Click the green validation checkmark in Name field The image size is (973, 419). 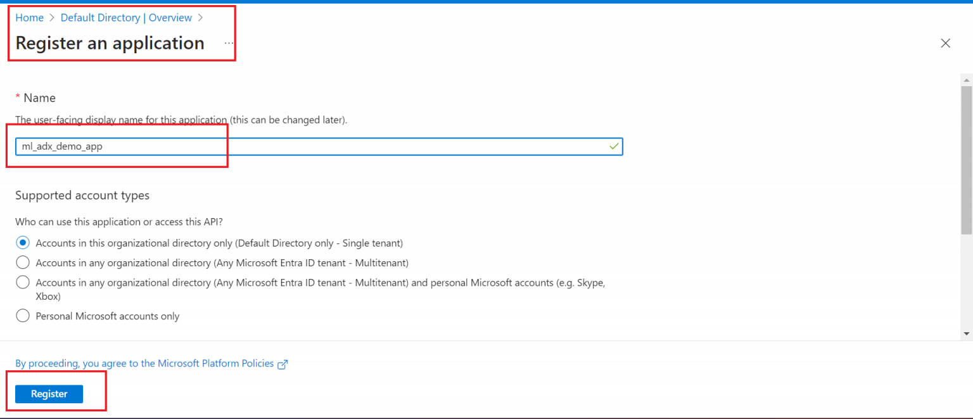tap(613, 146)
